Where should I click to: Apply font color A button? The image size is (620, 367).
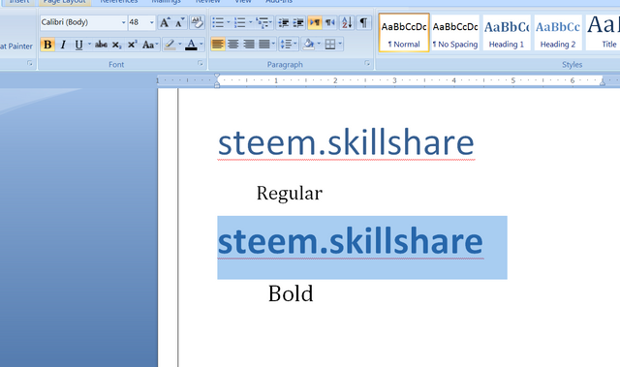[192, 45]
